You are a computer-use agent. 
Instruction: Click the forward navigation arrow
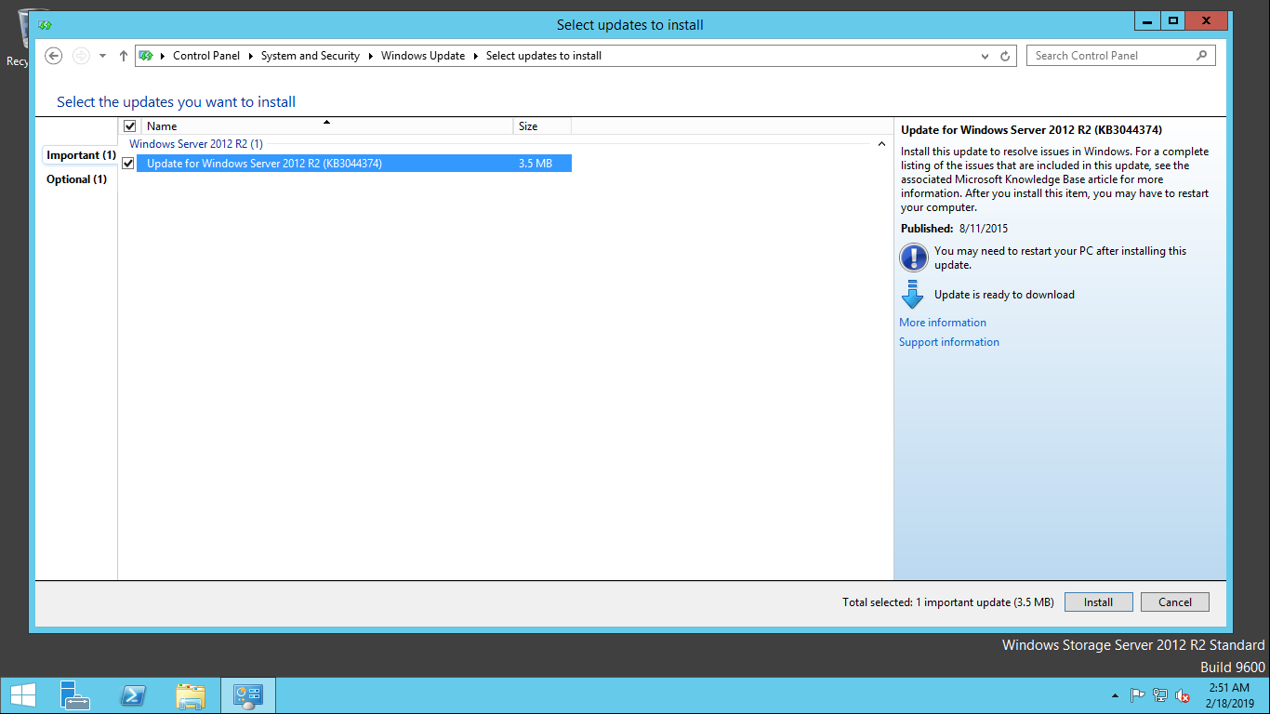(81, 56)
